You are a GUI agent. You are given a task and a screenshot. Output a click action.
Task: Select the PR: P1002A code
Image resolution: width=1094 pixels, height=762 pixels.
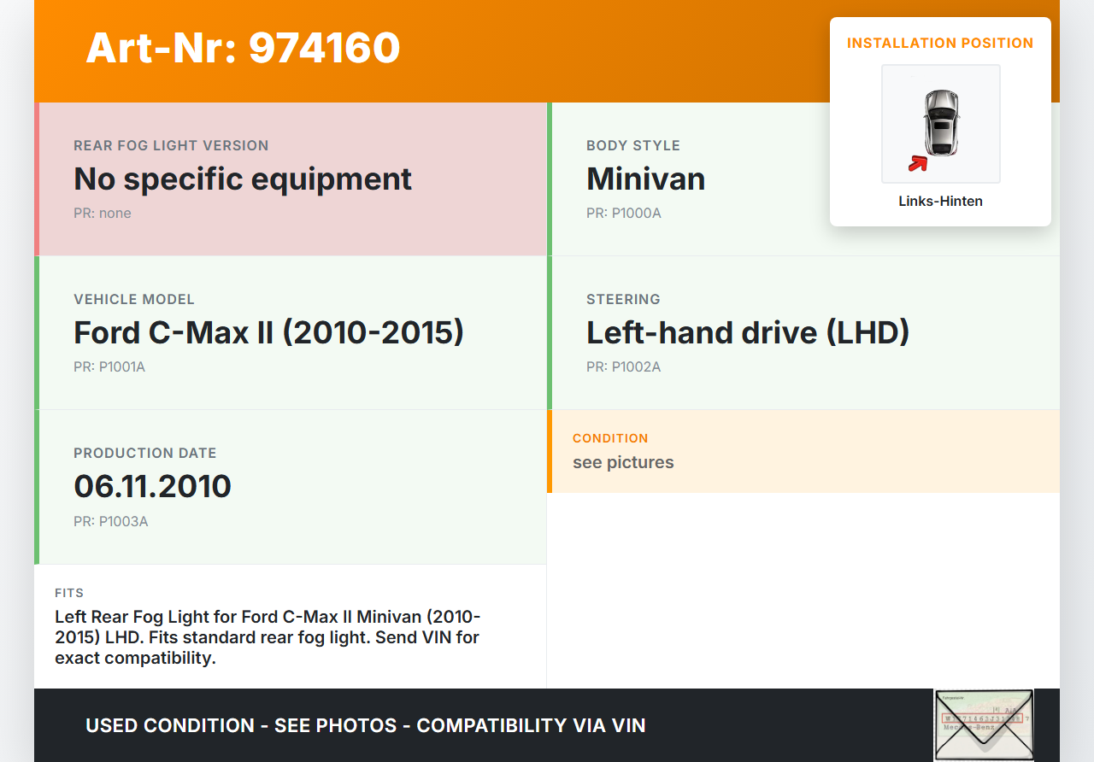pyautogui.click(x=623, y=367)
